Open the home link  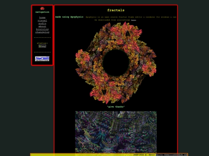(x=42, y=17)
